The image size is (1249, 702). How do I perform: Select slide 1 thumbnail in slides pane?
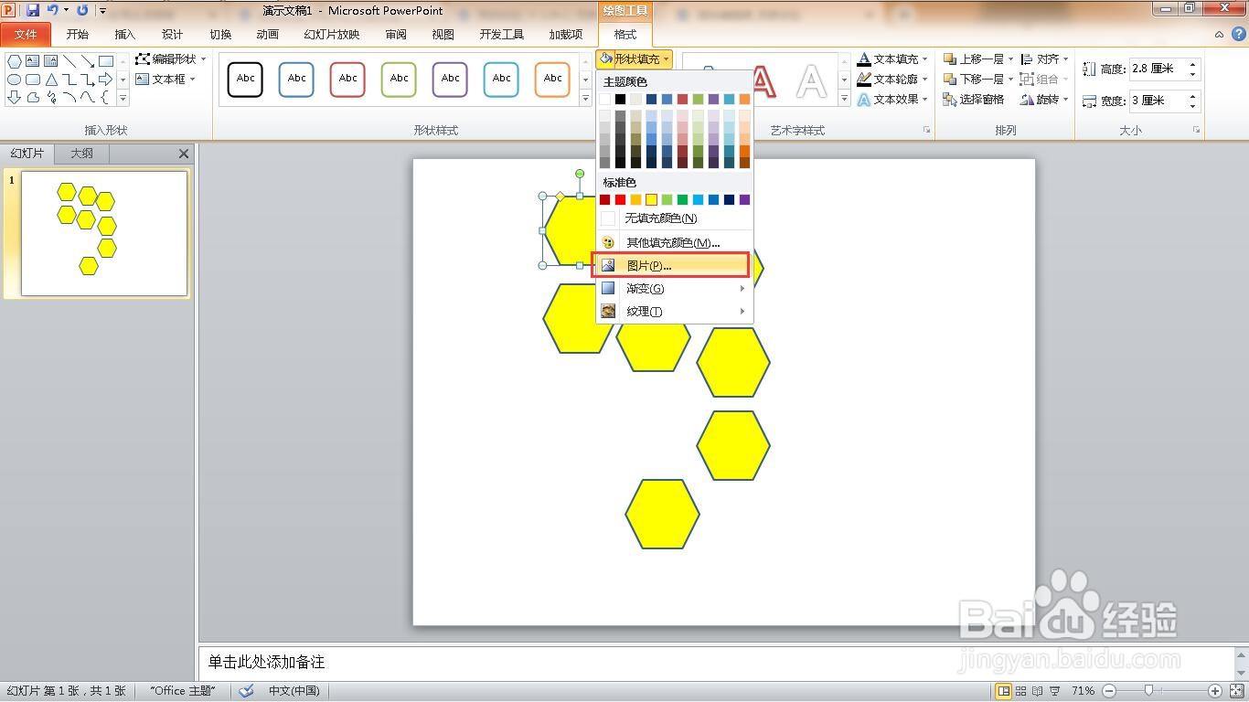click(104, 234)
